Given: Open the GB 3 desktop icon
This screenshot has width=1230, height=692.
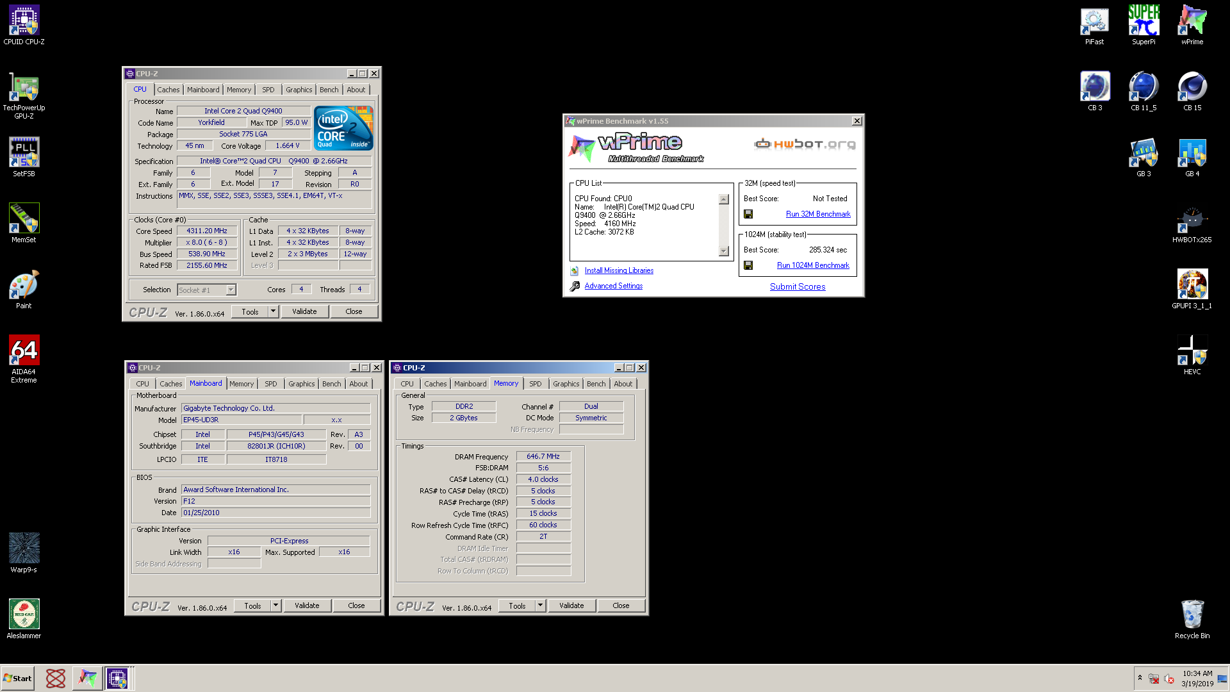Looking at the screenshot, I should (x=1144, y=157).
